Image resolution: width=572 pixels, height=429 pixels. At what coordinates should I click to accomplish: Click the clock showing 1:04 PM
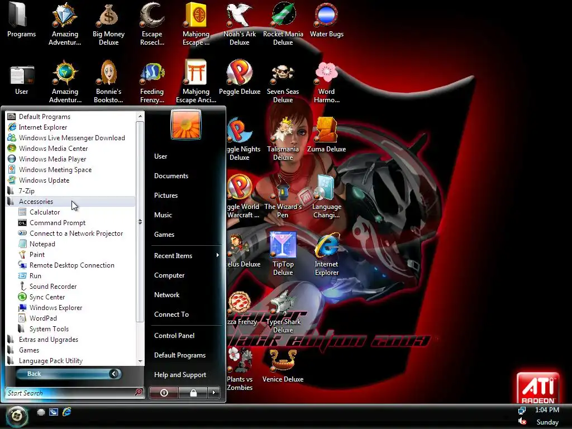(547, 409)
